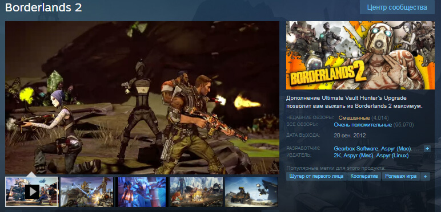This screenshot has width=441, height=212.
Task: Open publisher 2K page
Action: pyautogui.click(x=337, y=156)
